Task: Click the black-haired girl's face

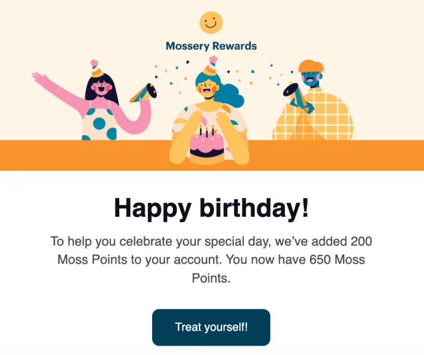Action: tap(101, 88)
